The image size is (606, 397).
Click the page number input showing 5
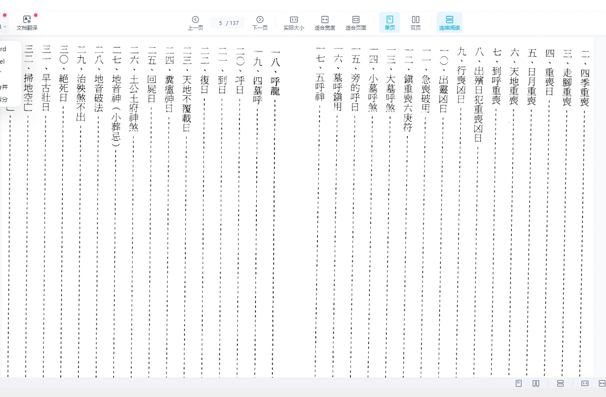[x=221, y=23]
